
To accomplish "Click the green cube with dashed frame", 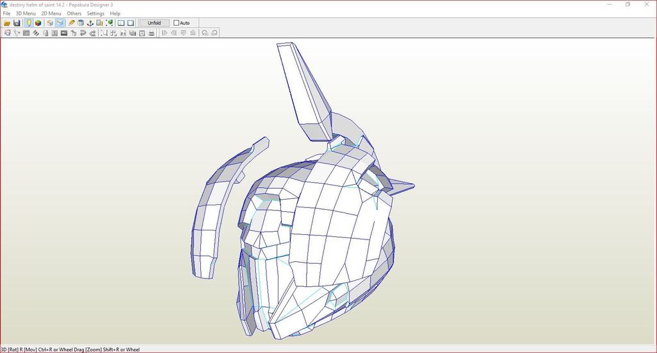I will click(109, 23).
